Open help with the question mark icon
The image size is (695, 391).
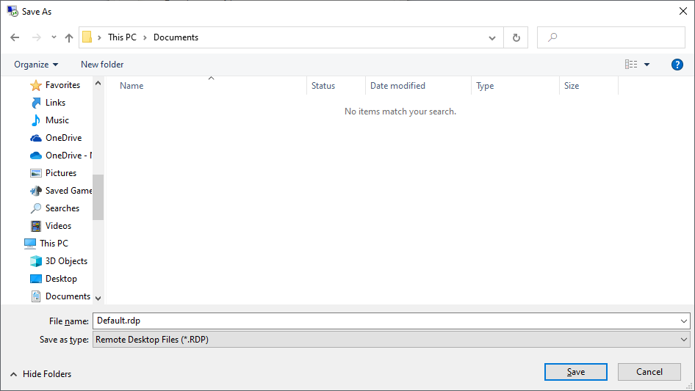(x=677, y=65)
